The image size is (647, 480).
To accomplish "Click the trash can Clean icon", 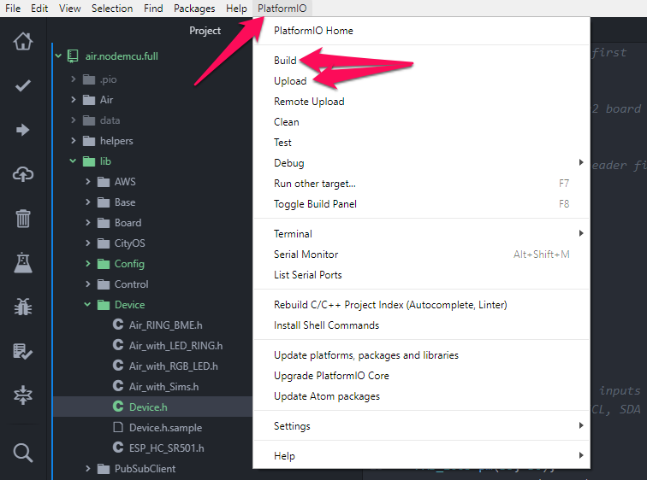I will point(23,218).
